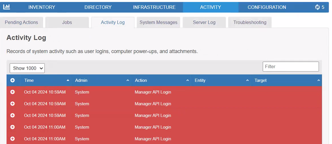This screenshot has width=332, height=144.
Task: Click the expand-all plus icon in table header
Action: pyautogui.click(x=12, y=80)
